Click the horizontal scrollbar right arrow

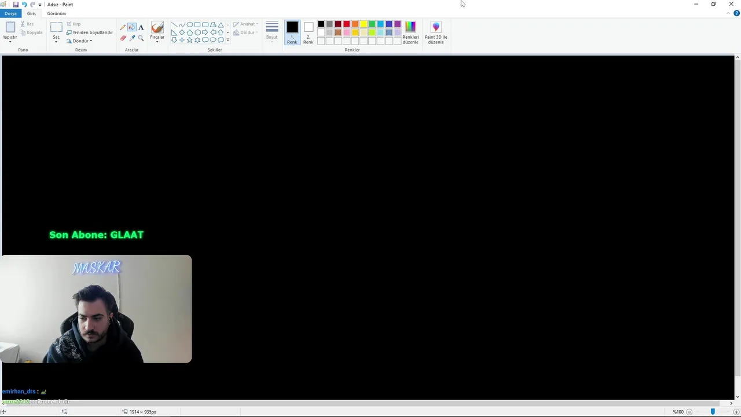click(731, 403)
